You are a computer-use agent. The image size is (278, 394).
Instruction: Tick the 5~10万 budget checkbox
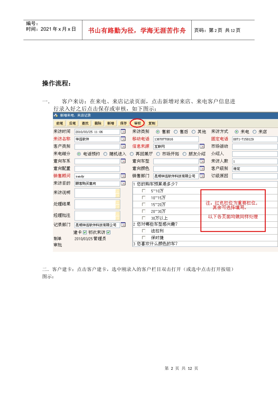[144, 191]
